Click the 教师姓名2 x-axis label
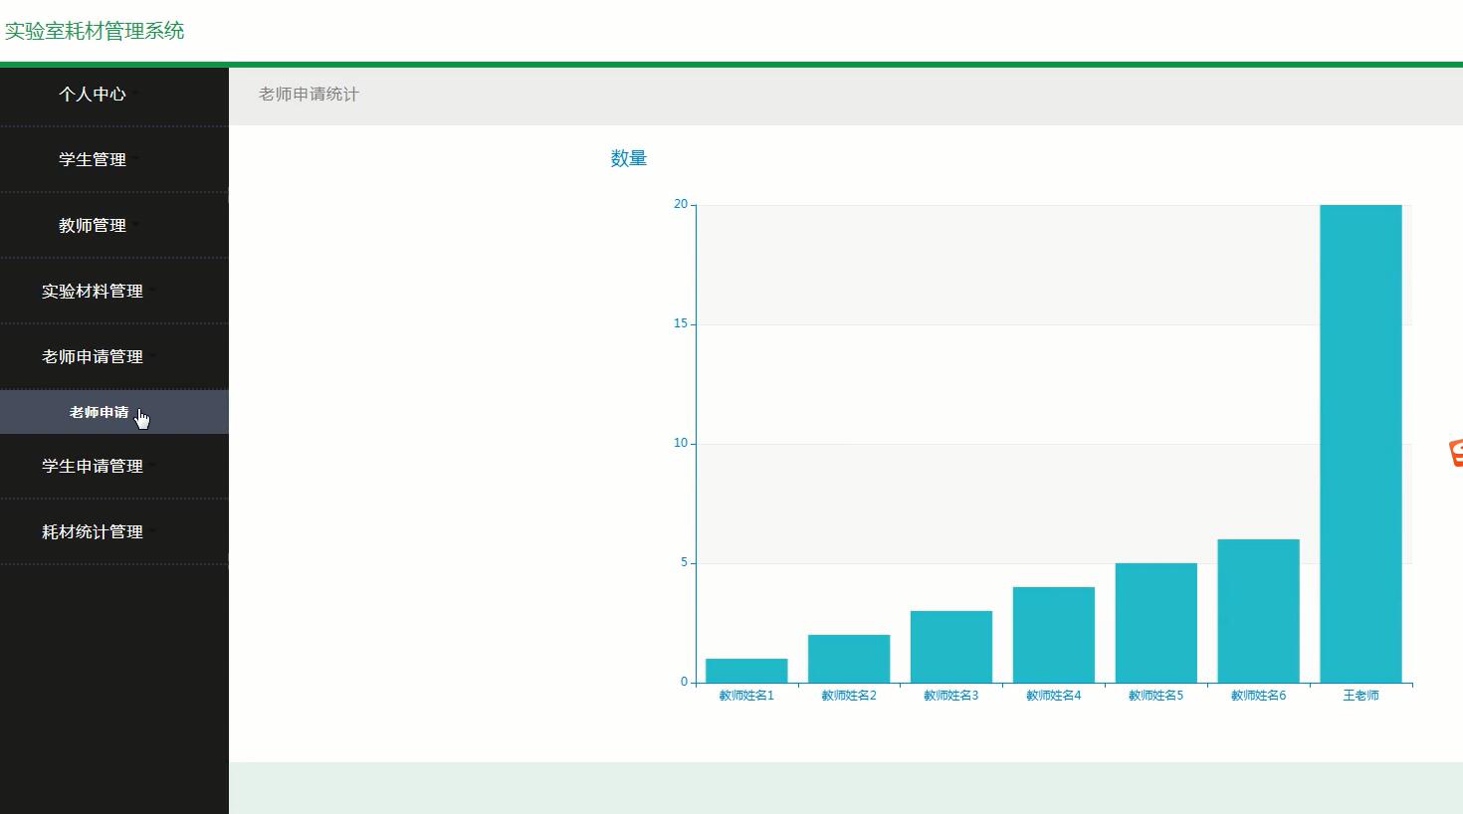 point(849,696)
